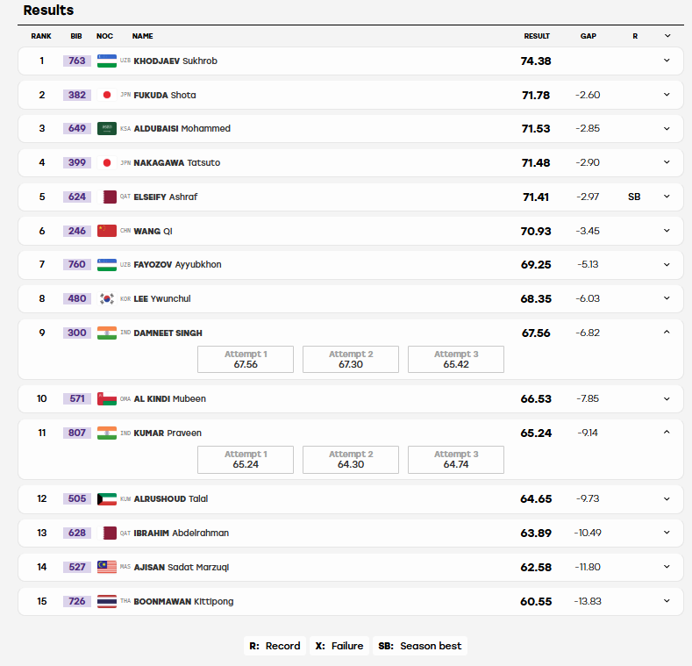Open athlete FUKUDA Shota's name
The width and height of the screenshot is (692, 666).
[165, 95]
